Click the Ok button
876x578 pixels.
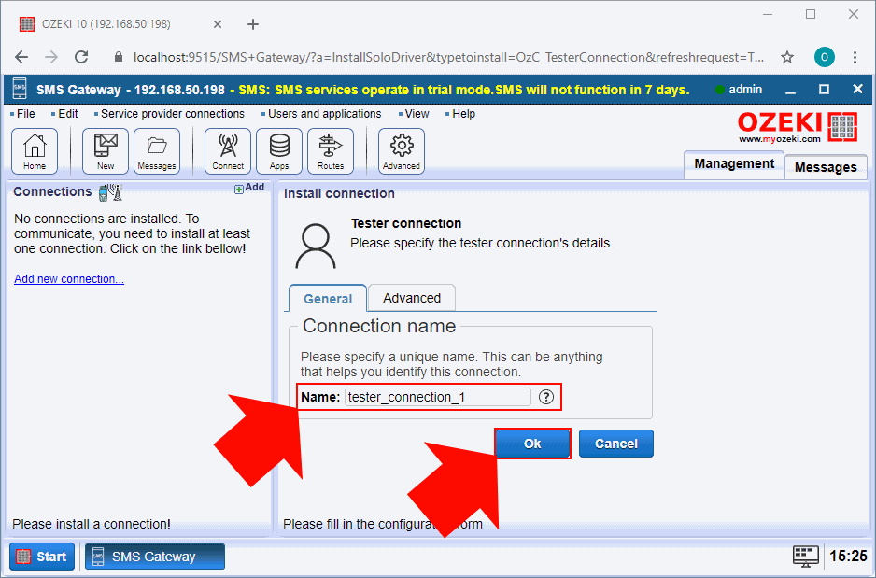[x=532, y=444]
